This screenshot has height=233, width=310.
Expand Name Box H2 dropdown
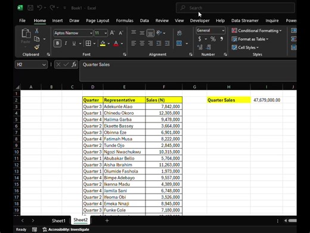click(x=44, y=65)
